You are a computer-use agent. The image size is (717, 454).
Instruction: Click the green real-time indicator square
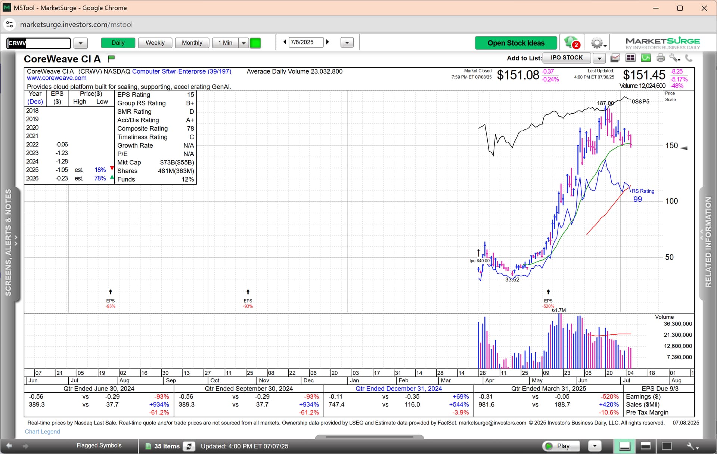pos(255,43)
